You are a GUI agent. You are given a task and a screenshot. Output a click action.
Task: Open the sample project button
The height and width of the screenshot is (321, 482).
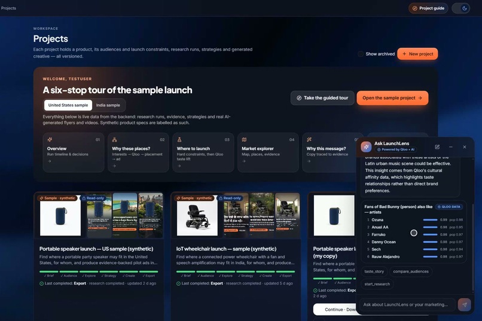coord(392,98)
